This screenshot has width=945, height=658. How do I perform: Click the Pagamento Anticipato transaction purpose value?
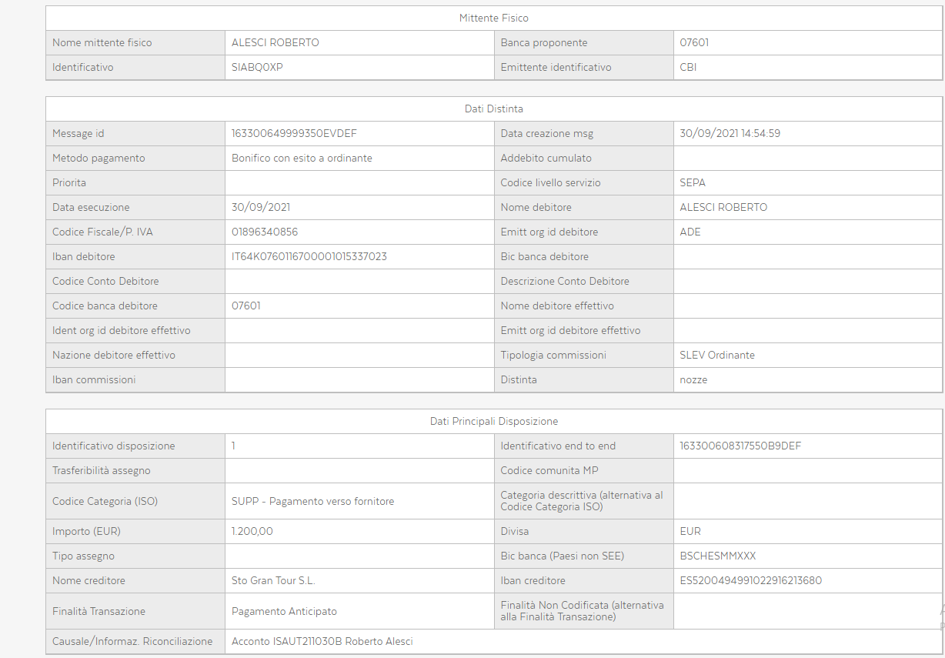(284, 611)
